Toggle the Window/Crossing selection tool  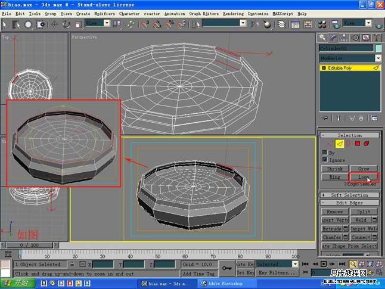[41, 24]
